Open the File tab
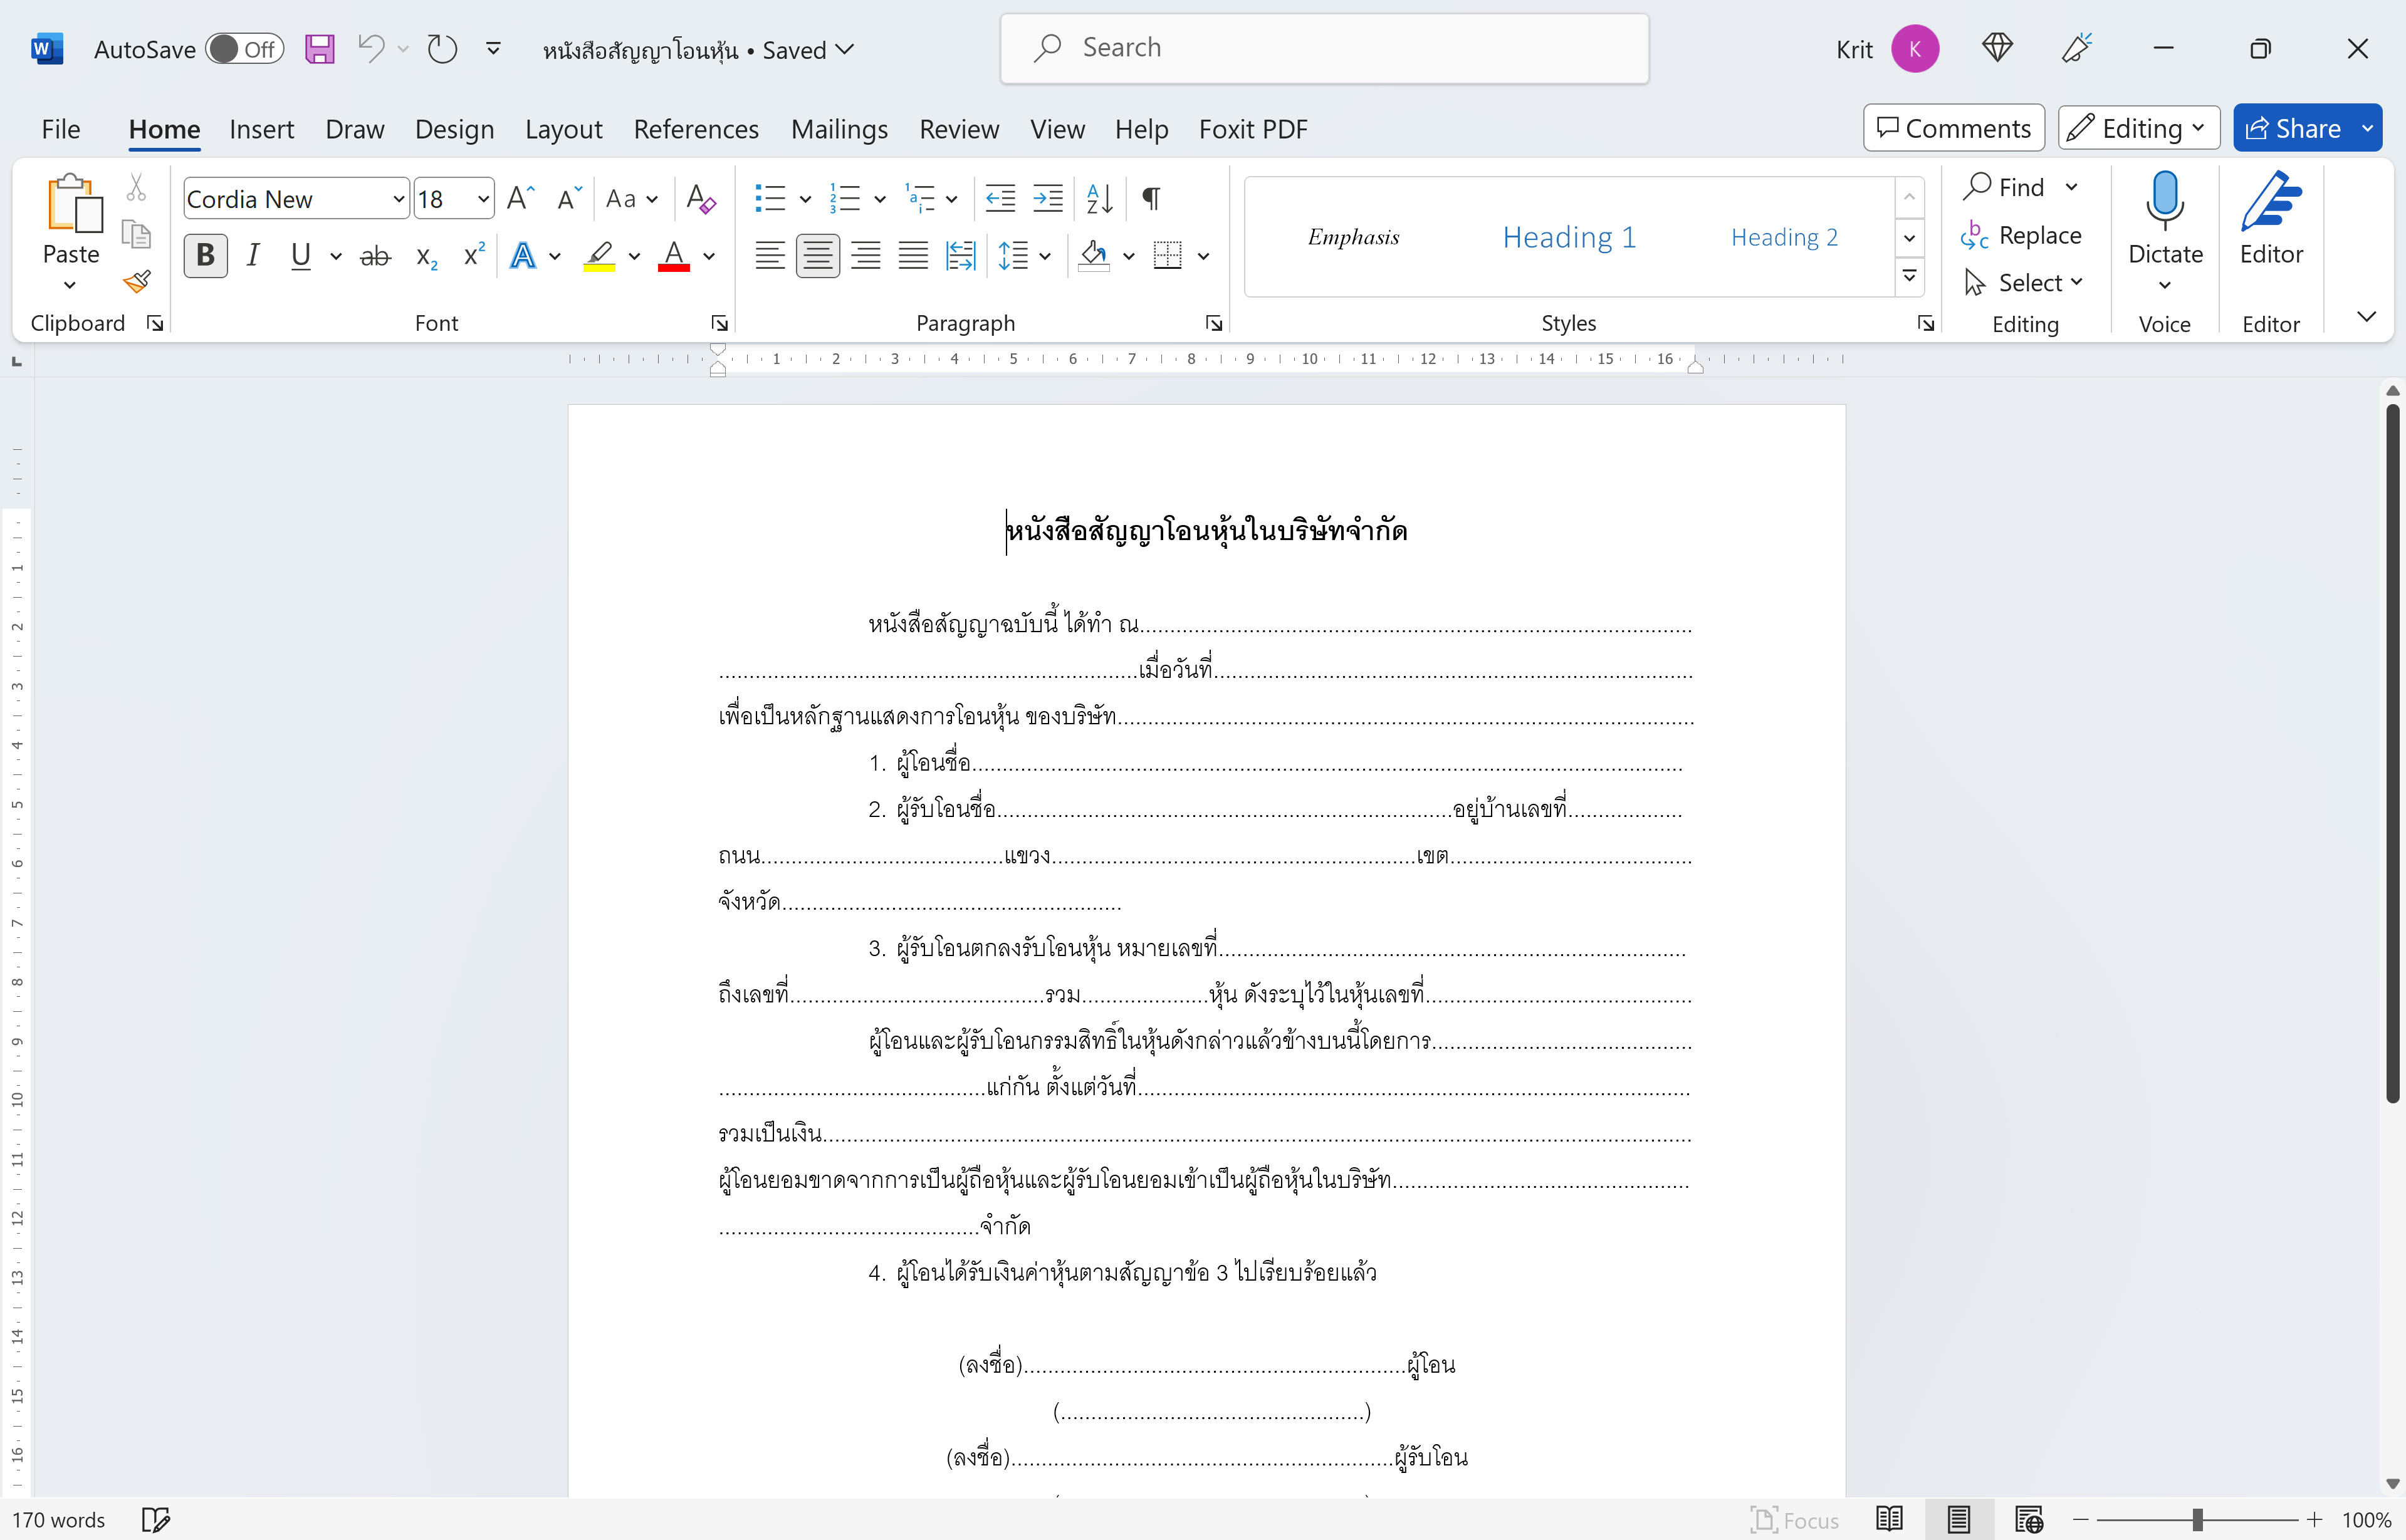 (x=60, y=129)
